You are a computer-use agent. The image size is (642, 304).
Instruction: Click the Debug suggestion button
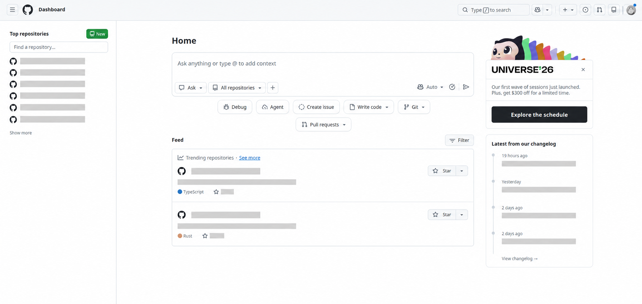(x=235, y=107)
